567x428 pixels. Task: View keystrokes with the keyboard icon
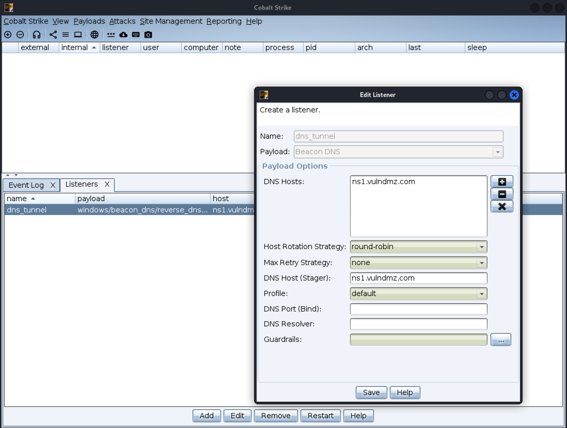coord(136,35)
